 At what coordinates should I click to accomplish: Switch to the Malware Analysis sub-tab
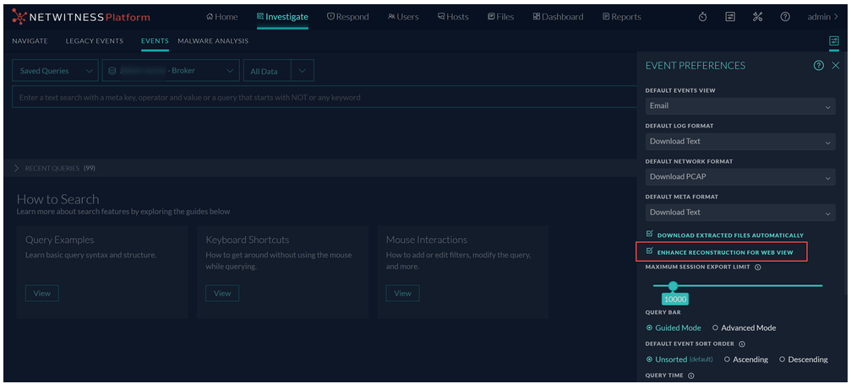pos(213,41)
